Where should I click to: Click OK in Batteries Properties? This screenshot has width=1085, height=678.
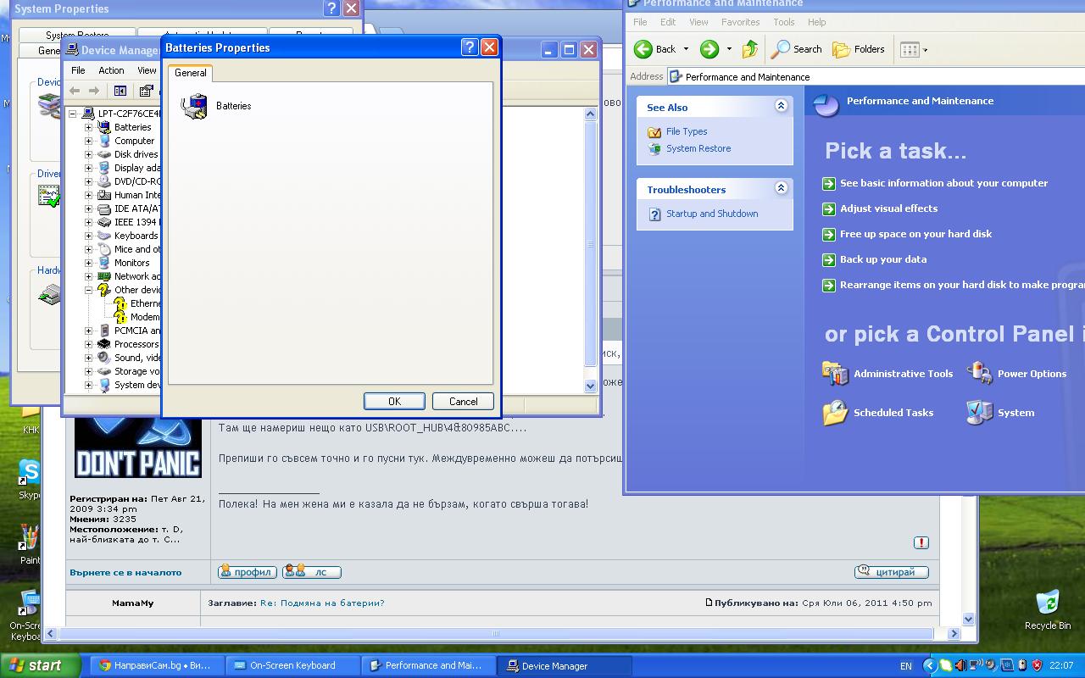(x=394, y=401)
